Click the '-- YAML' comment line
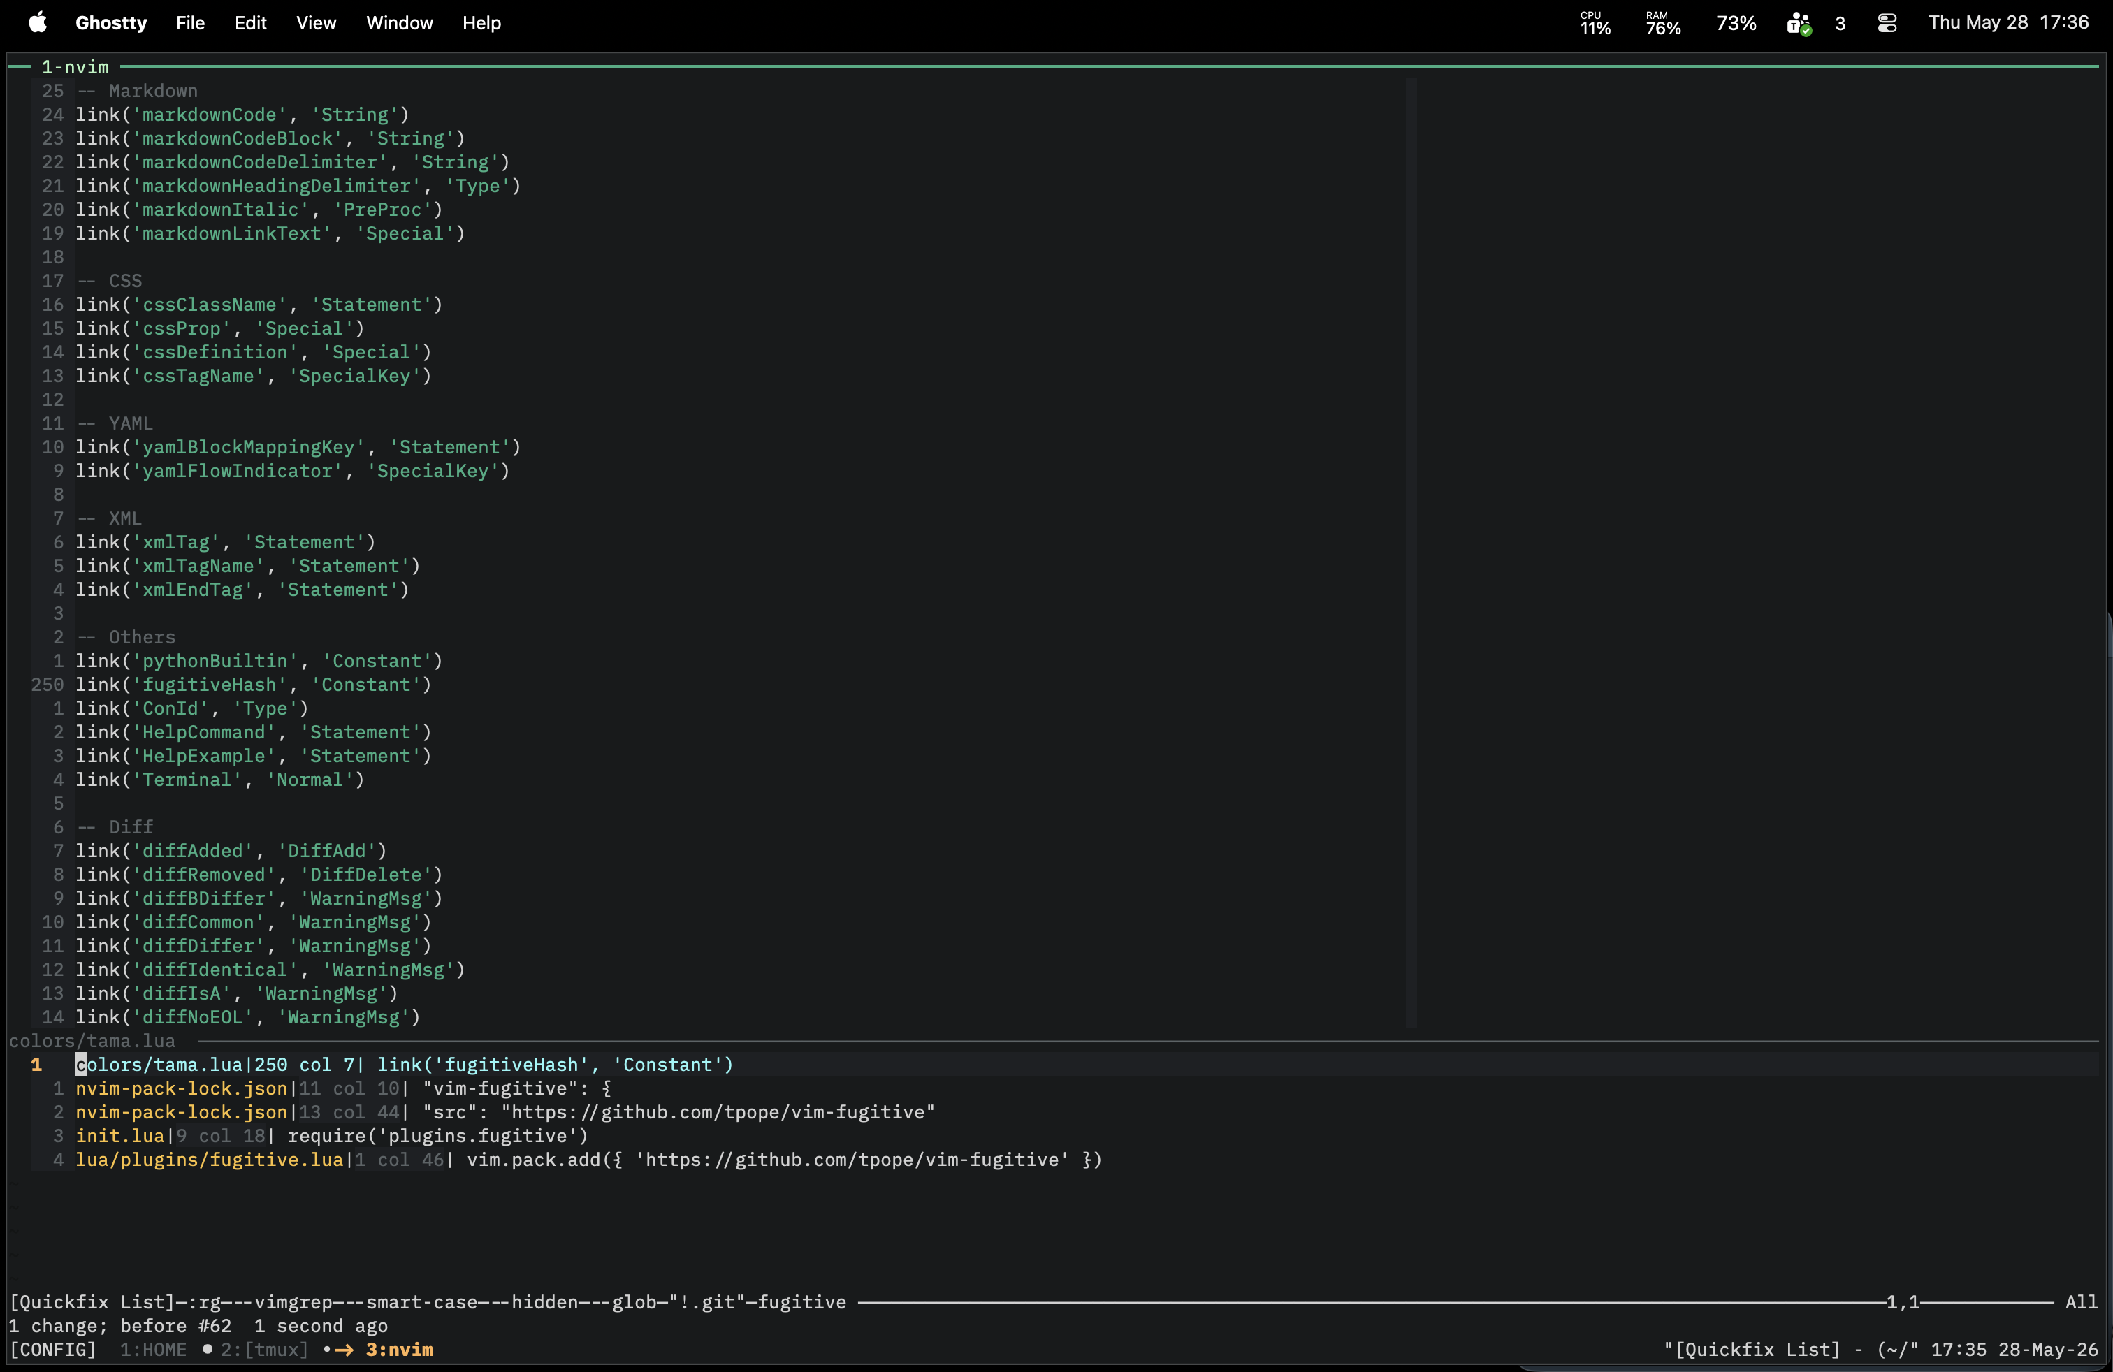2113x1372 pixels. coord(115,423)
